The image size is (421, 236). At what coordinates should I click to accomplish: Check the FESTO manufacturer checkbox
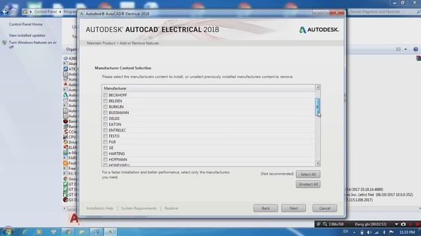(x=105, y=136)
